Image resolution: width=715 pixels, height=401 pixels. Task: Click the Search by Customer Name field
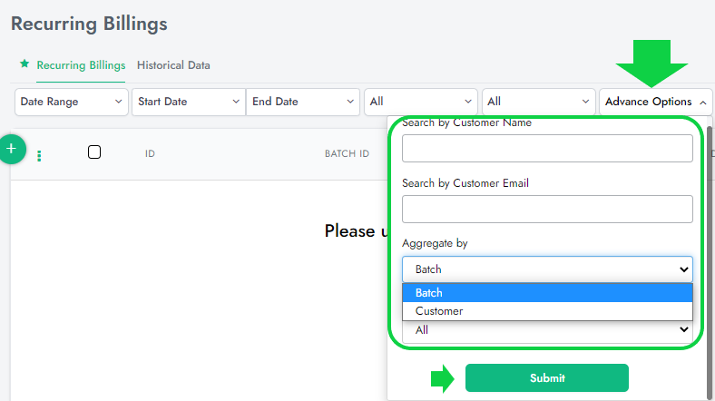[547, 148]
